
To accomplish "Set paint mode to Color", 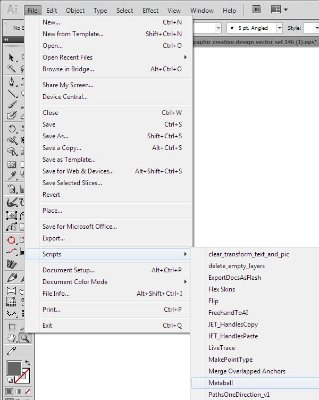I will (9, 391).
